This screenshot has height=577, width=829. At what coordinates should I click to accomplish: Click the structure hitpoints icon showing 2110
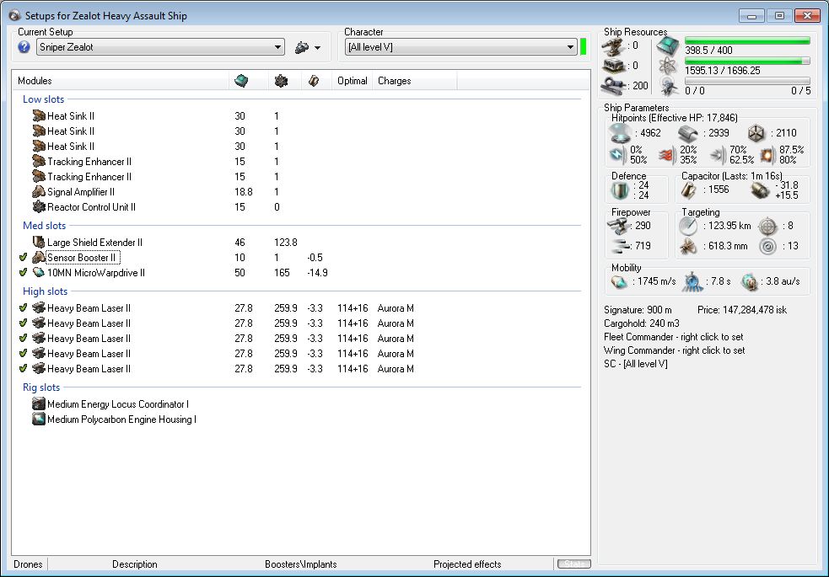coord(756,133)
